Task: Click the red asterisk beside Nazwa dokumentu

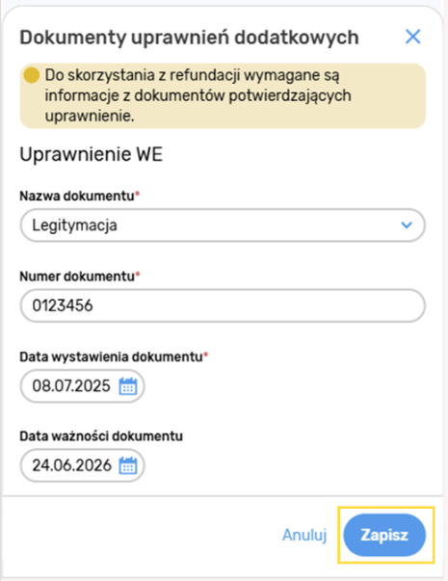Action: [137, 194]
